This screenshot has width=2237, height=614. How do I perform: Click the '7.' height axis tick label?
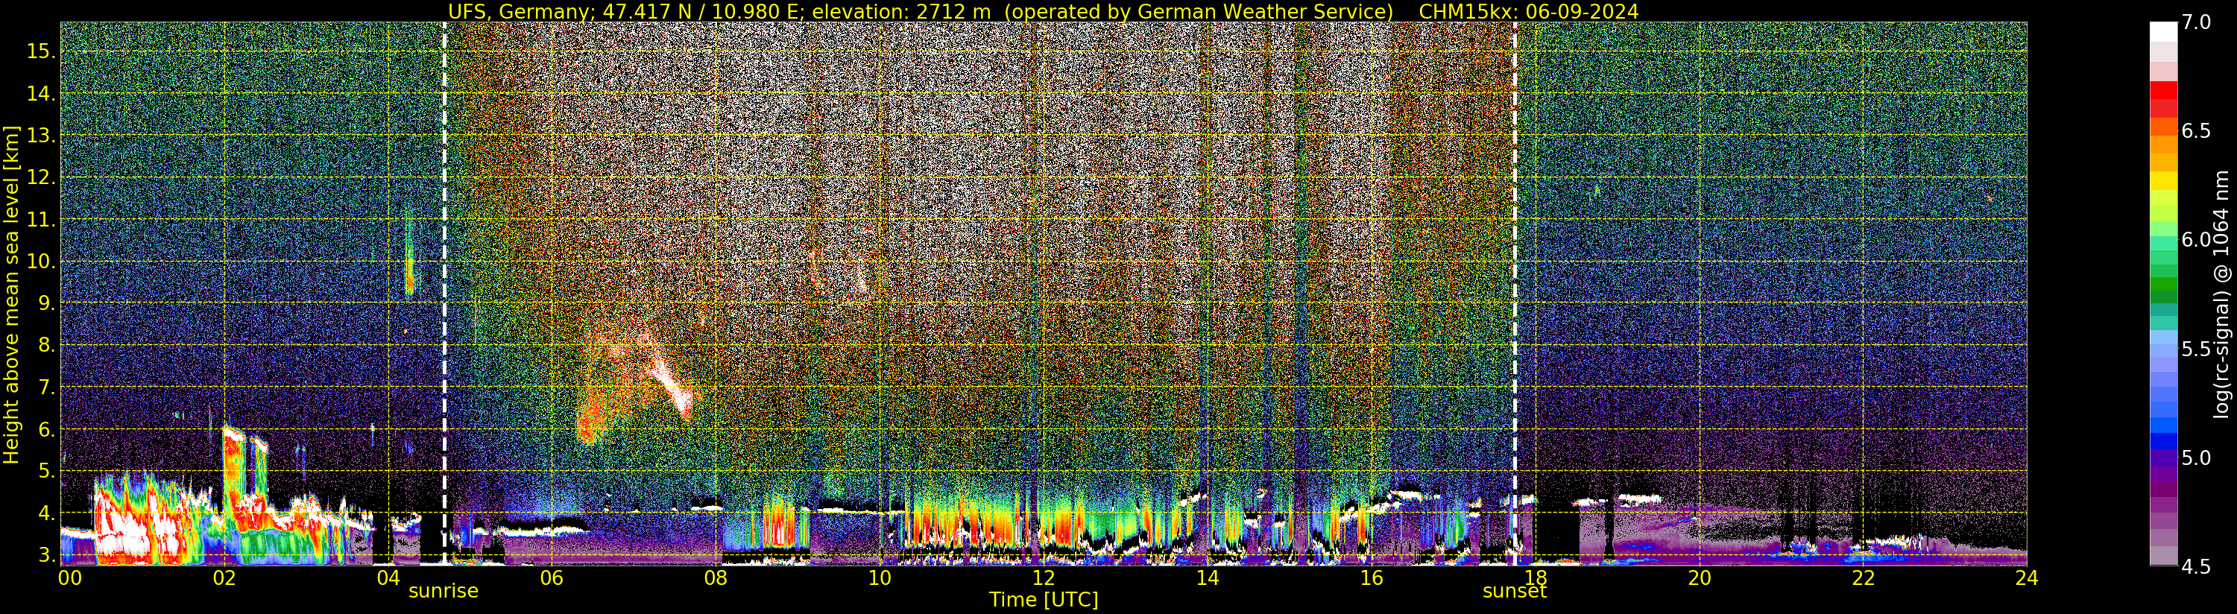click(x=47, y=387)
